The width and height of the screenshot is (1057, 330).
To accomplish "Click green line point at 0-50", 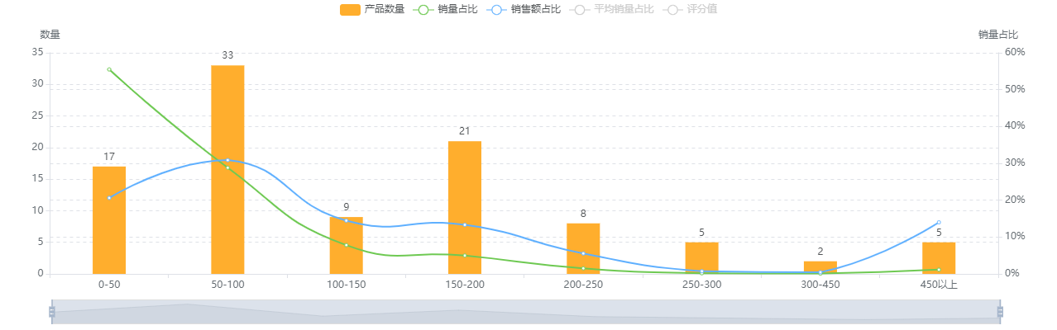I will pyautogui.click(x=109, y=69).
